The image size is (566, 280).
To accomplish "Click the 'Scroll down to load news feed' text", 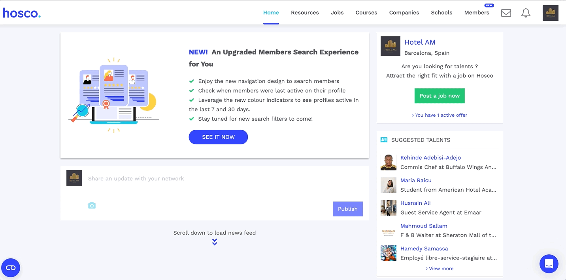I will click(215, 233).
